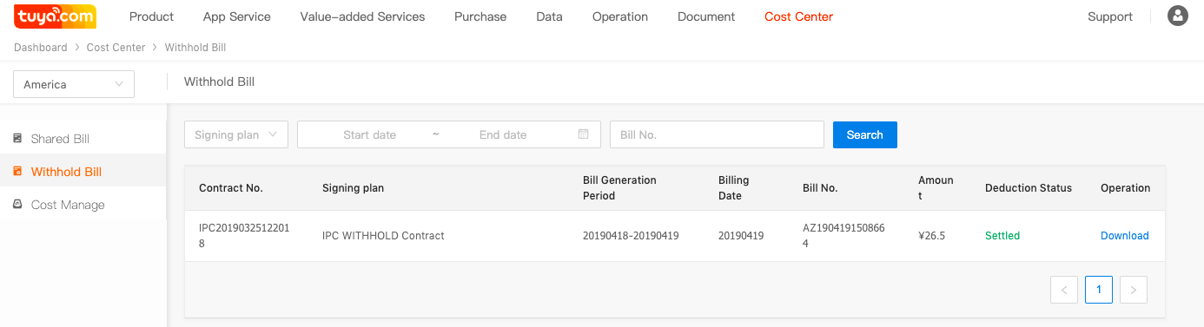Expand the Signing plan filter dropdown

click(236, 134)
